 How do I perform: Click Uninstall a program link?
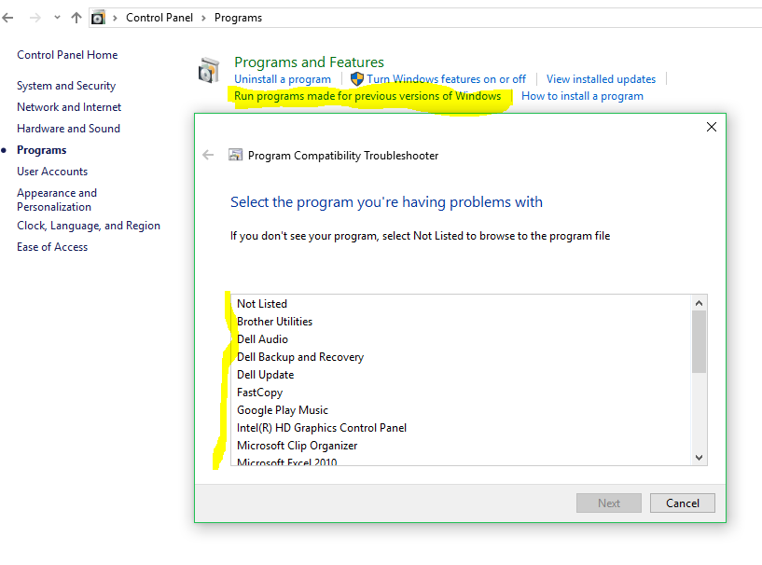click(x=283, y=79)
